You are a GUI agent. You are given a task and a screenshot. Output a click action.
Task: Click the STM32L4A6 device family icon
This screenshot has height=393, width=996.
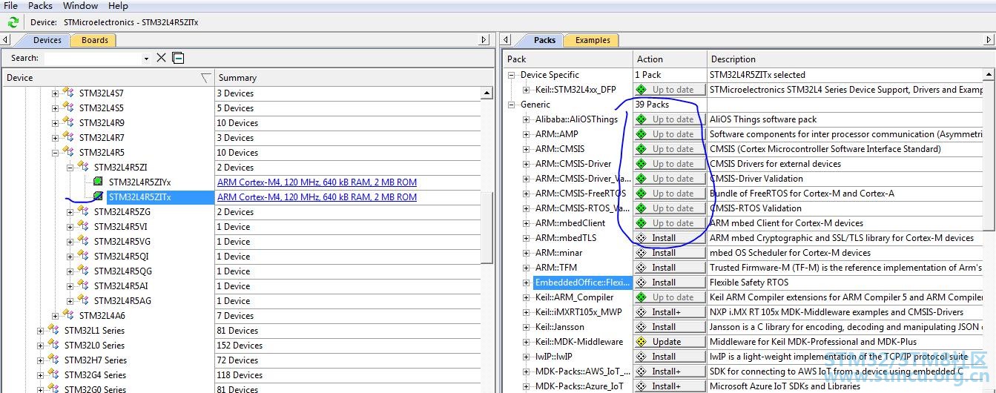point(68,315)
